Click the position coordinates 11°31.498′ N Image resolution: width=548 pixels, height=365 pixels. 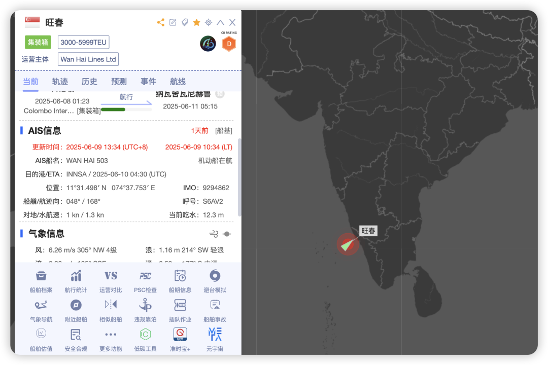pyautogui.click(x=86, y=188)
